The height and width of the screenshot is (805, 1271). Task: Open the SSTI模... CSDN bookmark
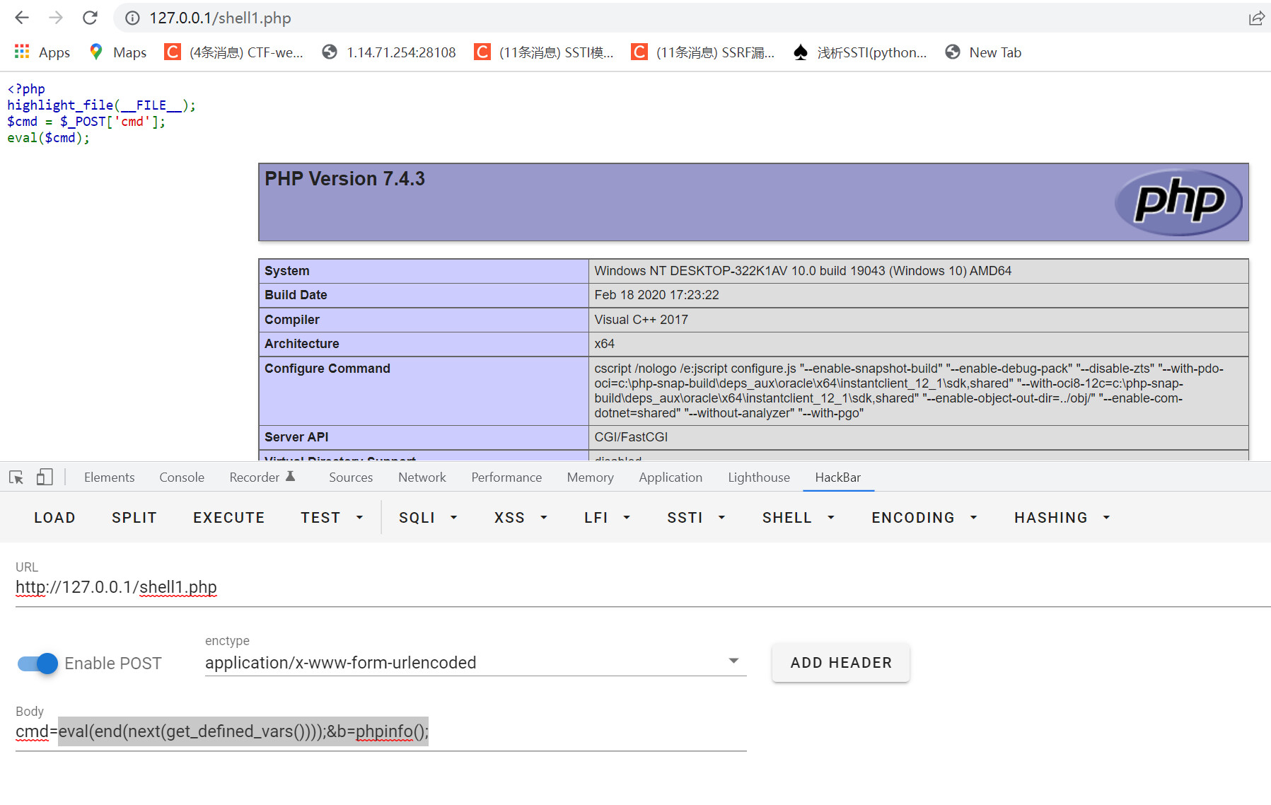pos(544,52)
